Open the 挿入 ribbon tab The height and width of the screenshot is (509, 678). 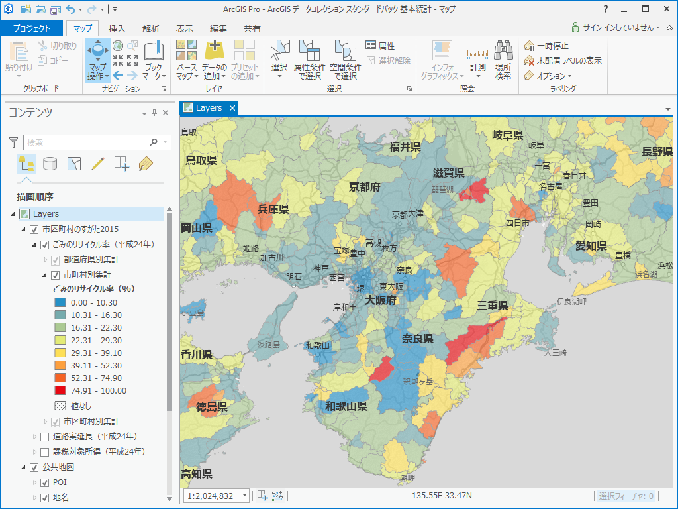coord(117,28)
